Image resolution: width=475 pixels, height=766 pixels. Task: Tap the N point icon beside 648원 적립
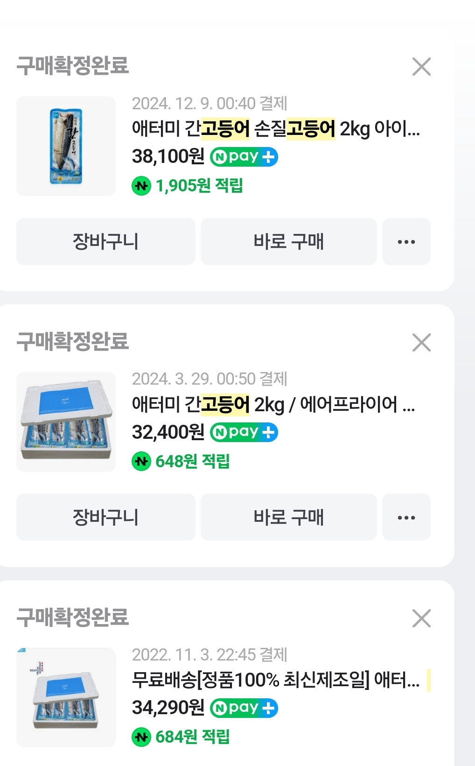(141, 462)
